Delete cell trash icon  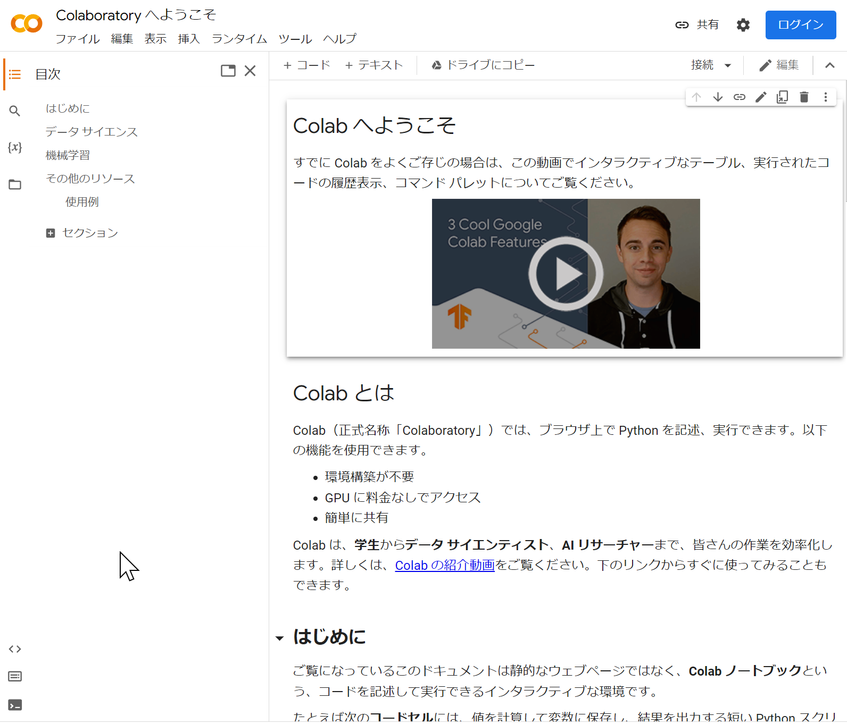coord(804,97)
